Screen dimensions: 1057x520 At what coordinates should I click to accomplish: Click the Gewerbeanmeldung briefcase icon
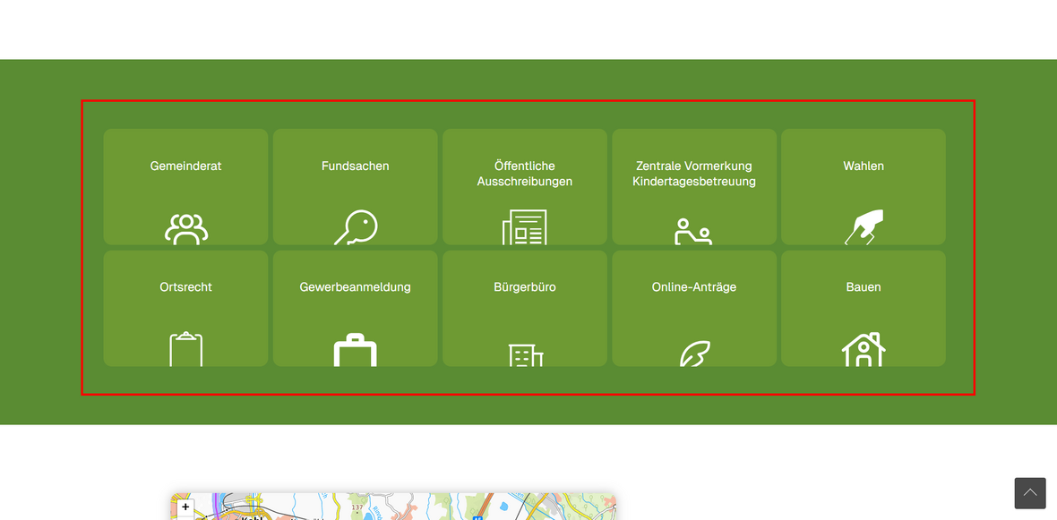(355, 350)
